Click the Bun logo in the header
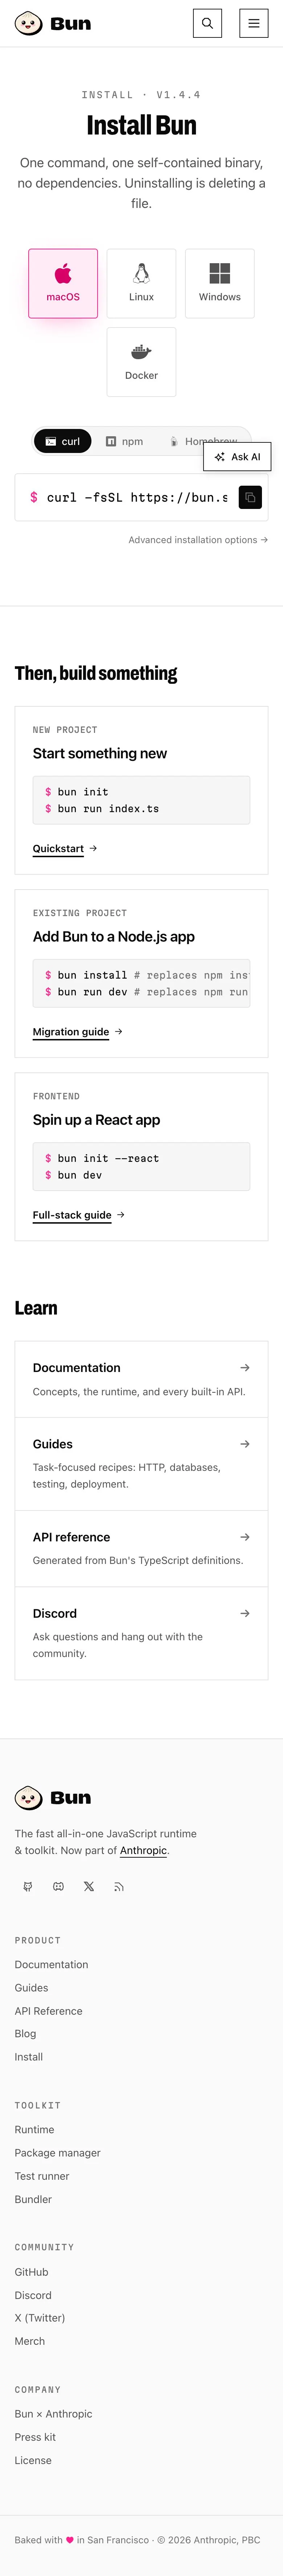This screenshot has width=283, height=2576. [53, 23]
